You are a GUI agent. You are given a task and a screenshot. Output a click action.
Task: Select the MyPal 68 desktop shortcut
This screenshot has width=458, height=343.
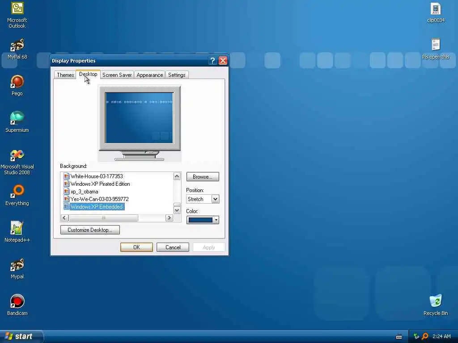[17, 49]
